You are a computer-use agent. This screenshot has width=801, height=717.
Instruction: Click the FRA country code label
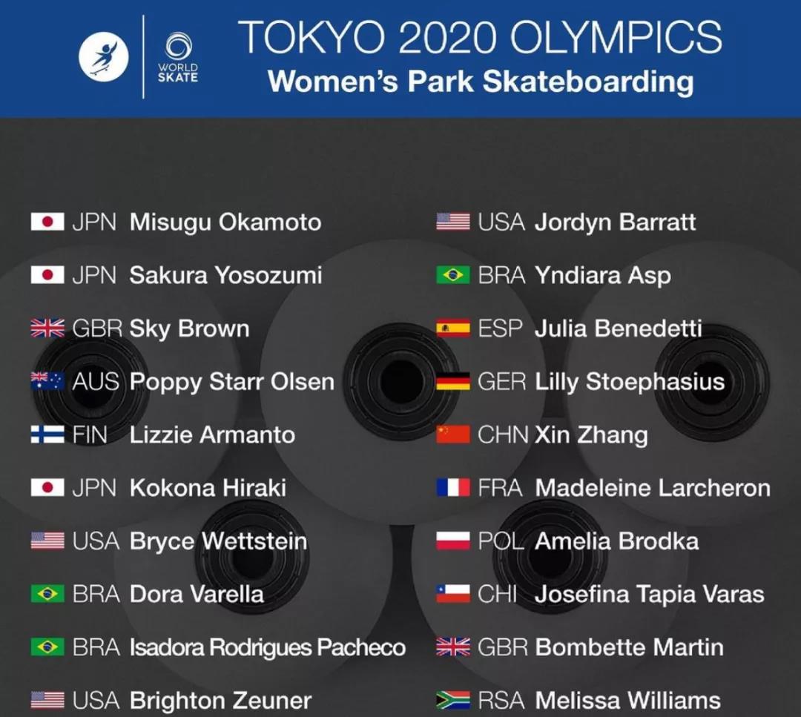500,488
